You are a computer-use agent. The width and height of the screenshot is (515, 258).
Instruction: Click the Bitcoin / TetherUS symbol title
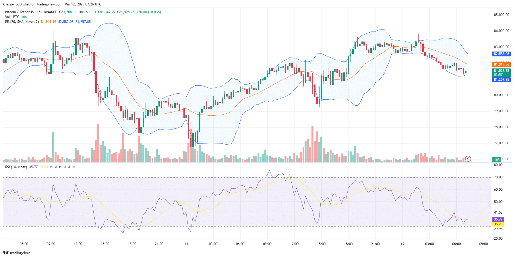pos(19,12)
